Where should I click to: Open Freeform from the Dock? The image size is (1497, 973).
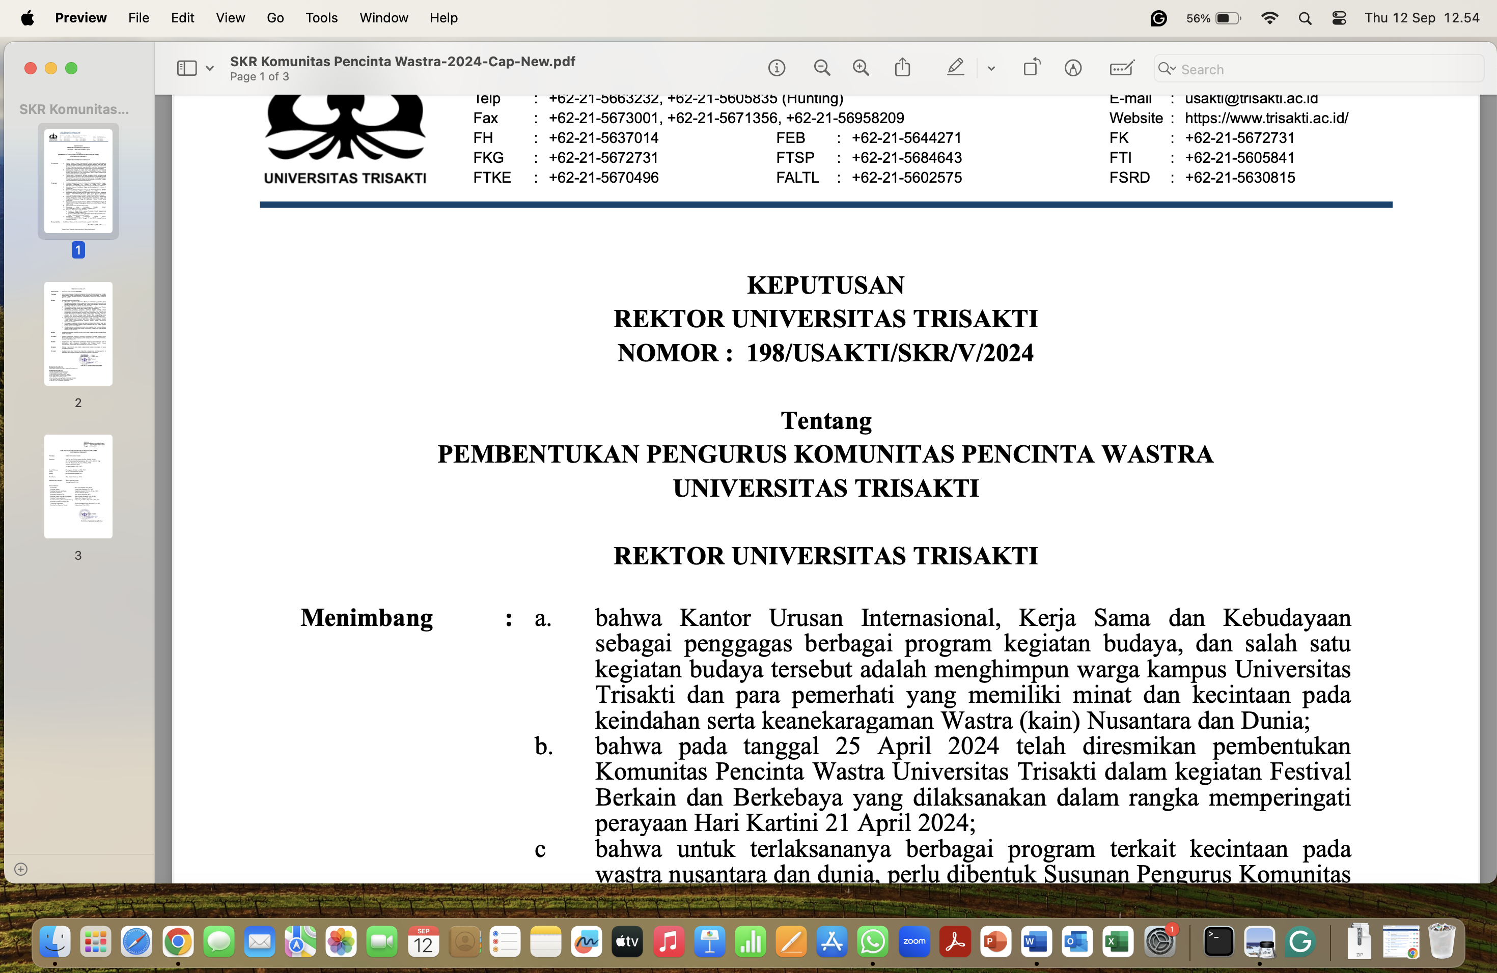click(587, 941)
